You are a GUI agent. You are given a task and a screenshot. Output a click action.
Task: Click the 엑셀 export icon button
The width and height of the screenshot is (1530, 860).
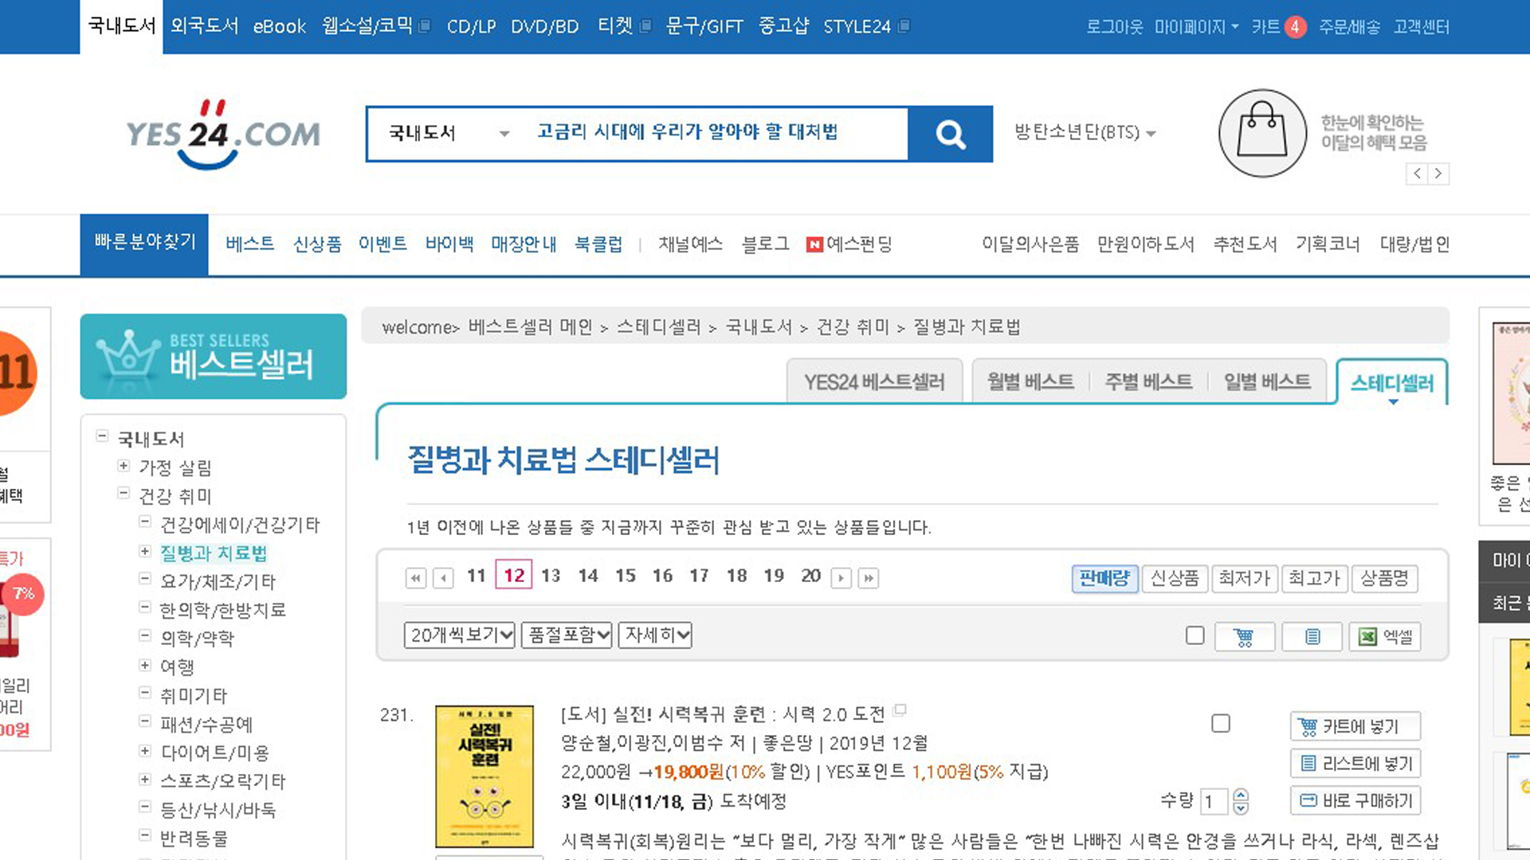click(1385, 636)
